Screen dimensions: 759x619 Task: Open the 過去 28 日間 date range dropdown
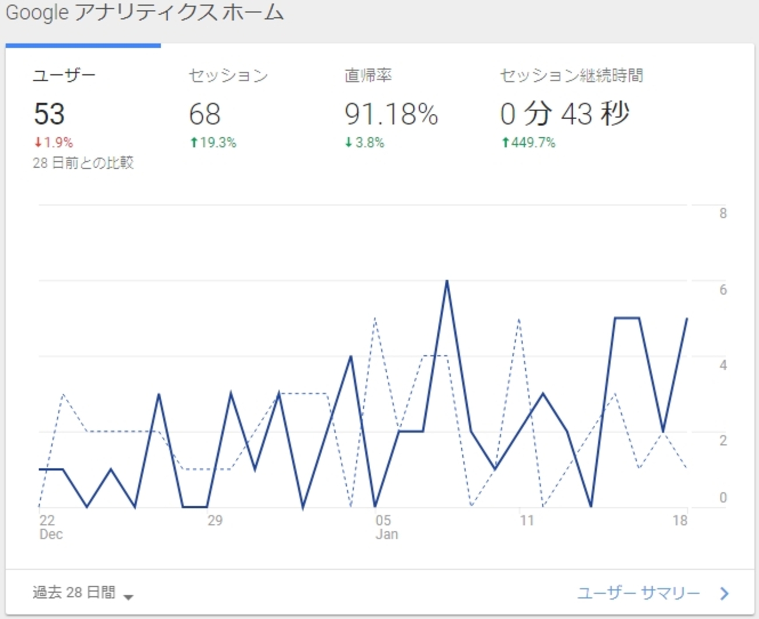point(83,593)
